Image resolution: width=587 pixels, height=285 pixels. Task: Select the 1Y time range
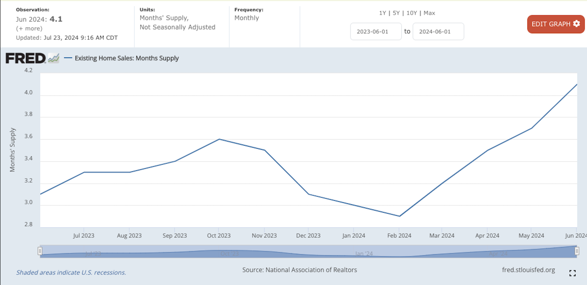(382, 13)
